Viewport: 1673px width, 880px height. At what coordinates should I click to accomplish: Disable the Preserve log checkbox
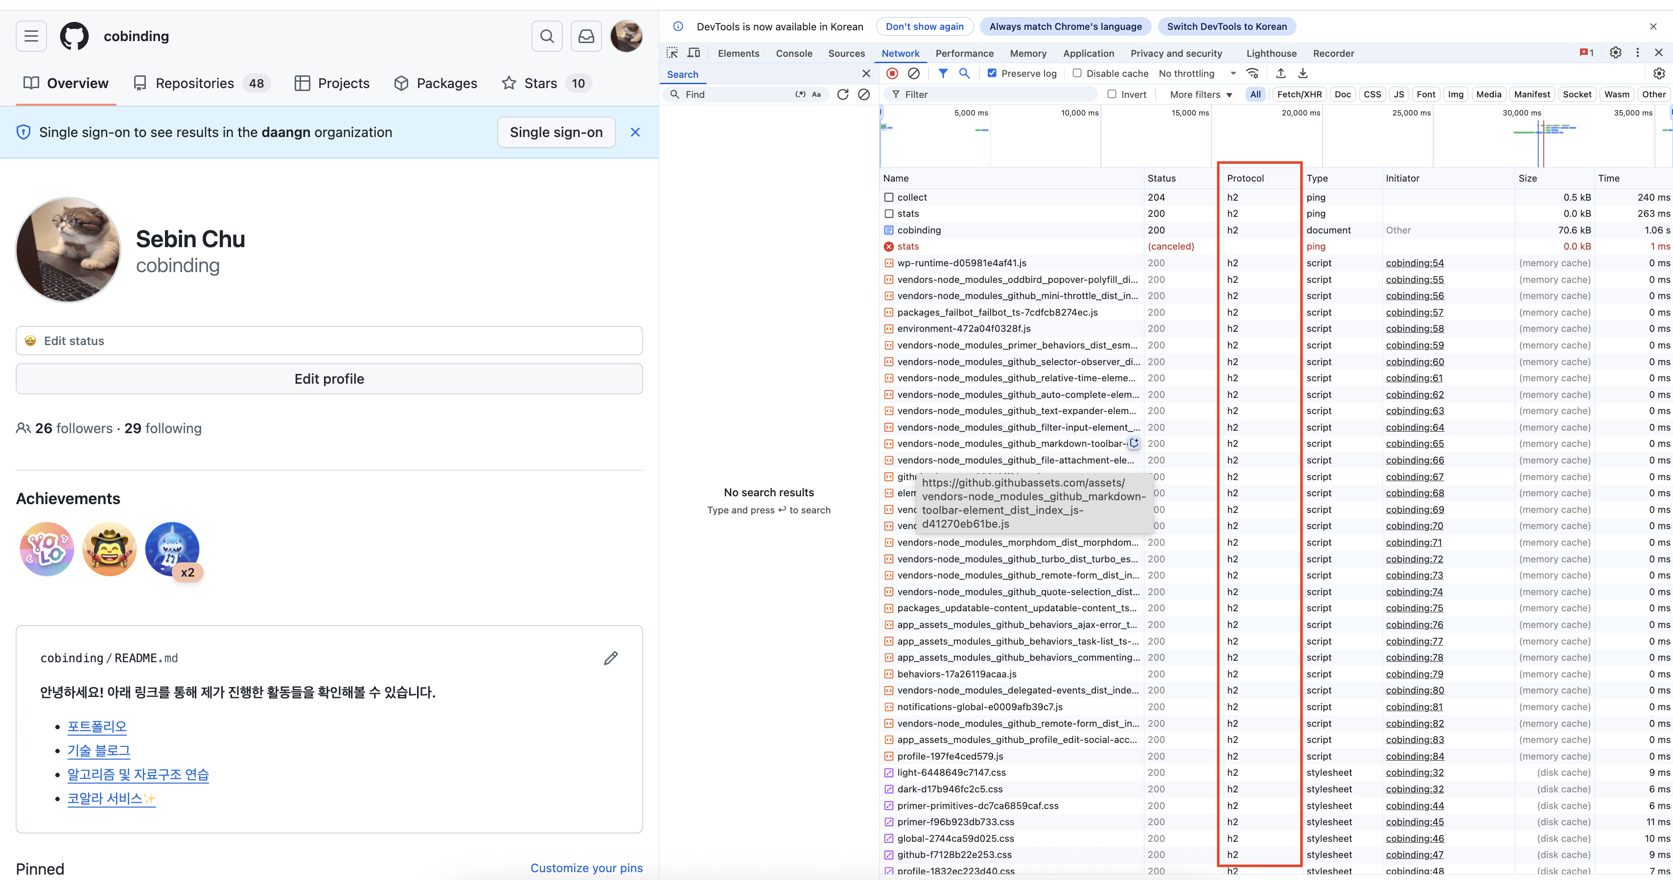pos(992,73)
